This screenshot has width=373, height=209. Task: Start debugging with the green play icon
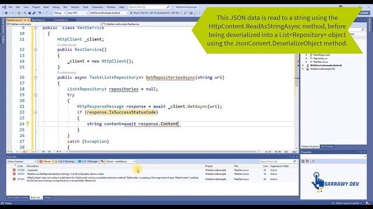(131, 13)
